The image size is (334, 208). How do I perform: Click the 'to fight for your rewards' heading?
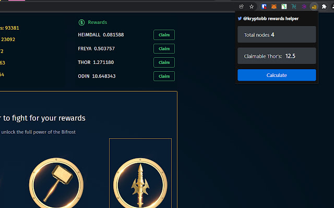point(44,118)
